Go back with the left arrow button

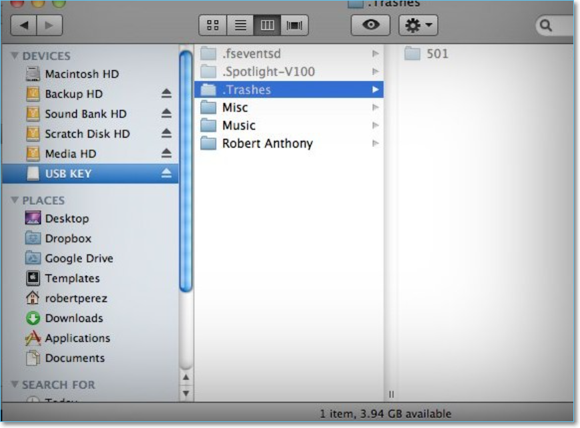point(24,25)
